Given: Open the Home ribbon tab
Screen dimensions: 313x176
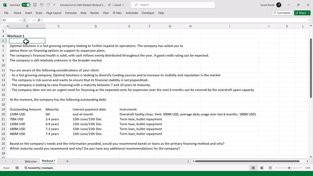Looking at the screenshot, I should tap(17, 13).
